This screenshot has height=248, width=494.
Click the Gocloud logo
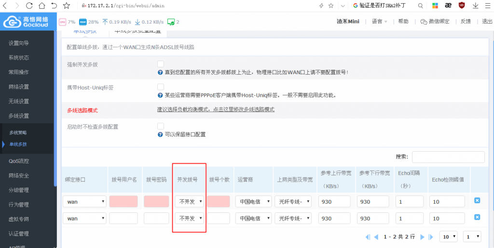click(28, 22)
